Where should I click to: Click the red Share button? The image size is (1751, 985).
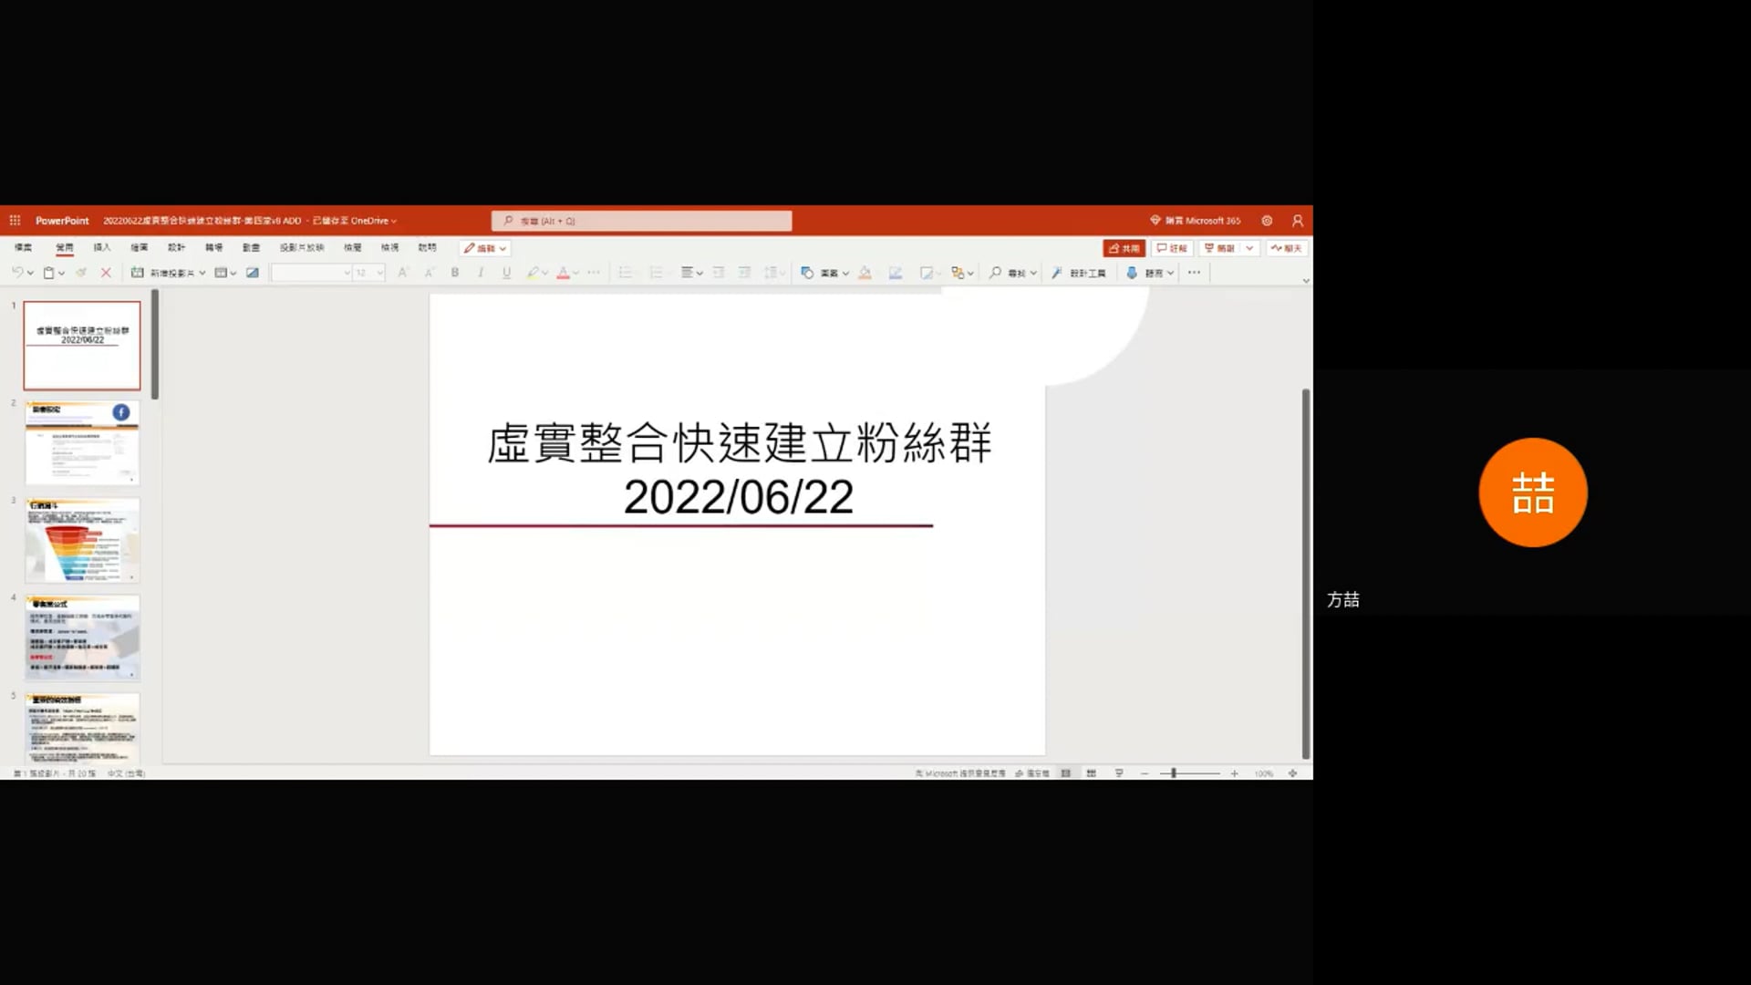tap(1124, 248)
